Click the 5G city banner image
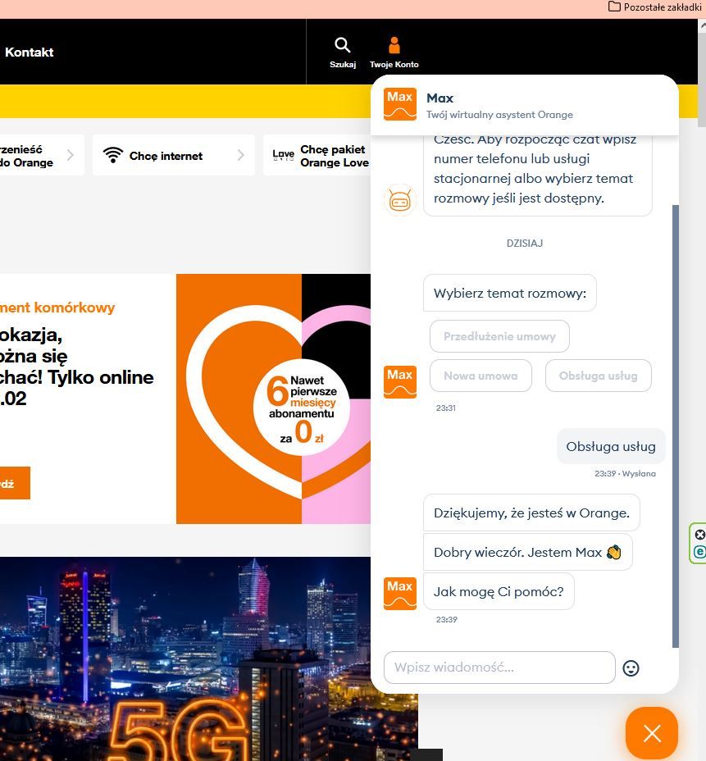The height and width of the screenshot is (761, 706). click(x=208, y=658)
